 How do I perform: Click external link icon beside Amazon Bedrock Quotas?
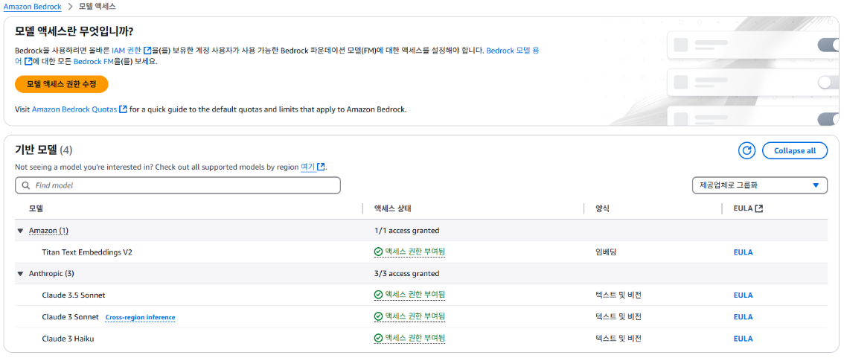(124, 109)
